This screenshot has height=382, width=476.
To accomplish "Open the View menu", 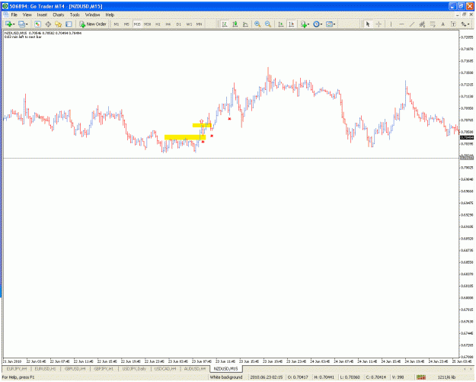I will pos(27,14).
